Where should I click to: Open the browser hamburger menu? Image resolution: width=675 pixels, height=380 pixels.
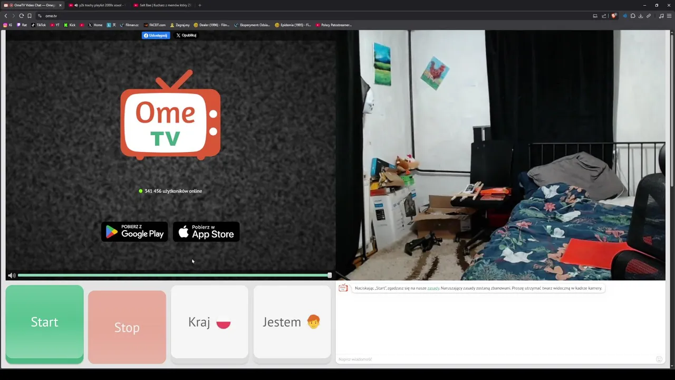click(x=669, y=16)
